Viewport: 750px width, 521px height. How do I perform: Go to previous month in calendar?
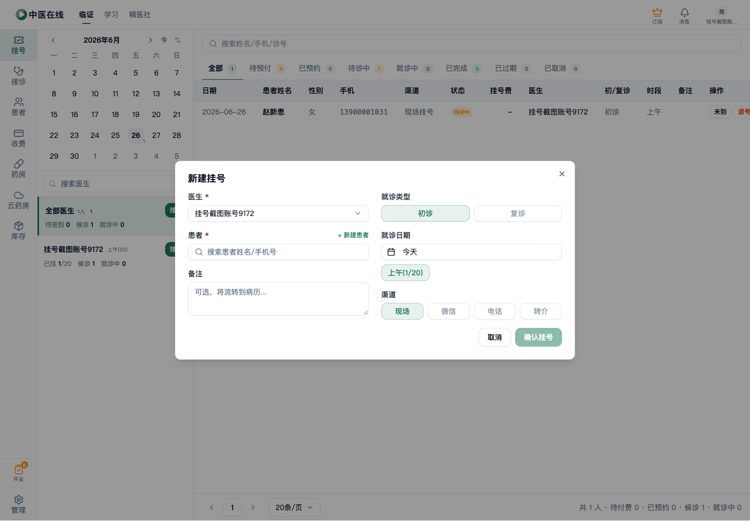click(53, 40)
